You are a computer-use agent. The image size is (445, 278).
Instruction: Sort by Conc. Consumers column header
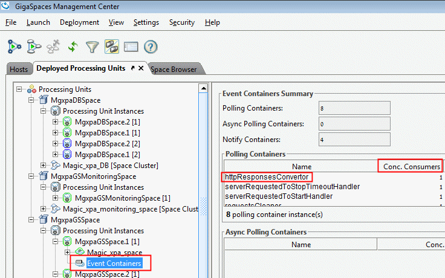(x=411, y=167)
